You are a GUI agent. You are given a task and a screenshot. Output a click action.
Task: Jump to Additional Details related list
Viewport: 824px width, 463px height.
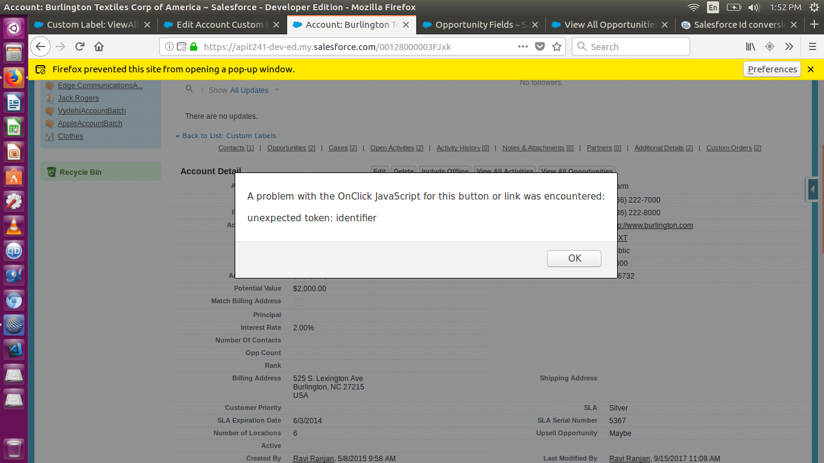664,148
